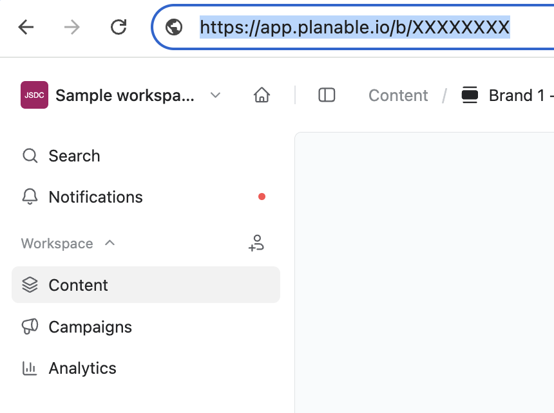Click the Search magnifier icon

(30, 155)
